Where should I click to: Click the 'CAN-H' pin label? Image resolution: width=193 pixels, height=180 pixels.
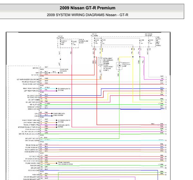click(37, 116)
